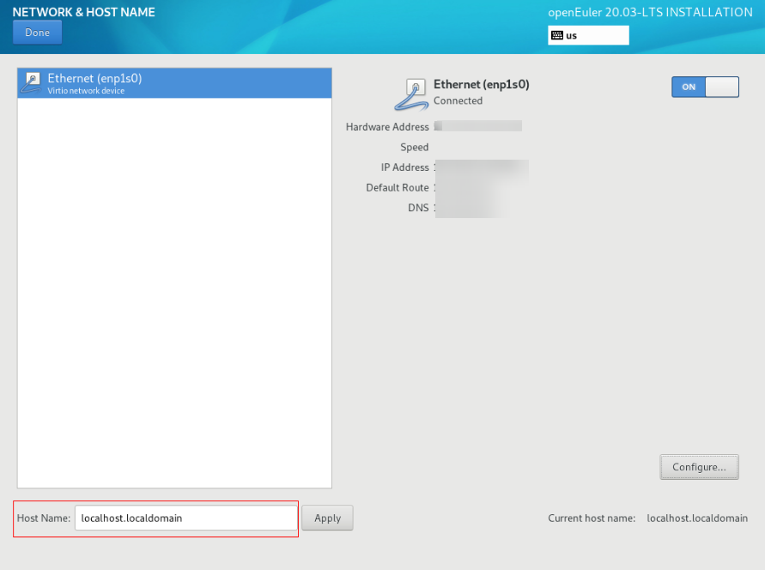Open the us keyboard layout indicator

(x=588, y=35)
